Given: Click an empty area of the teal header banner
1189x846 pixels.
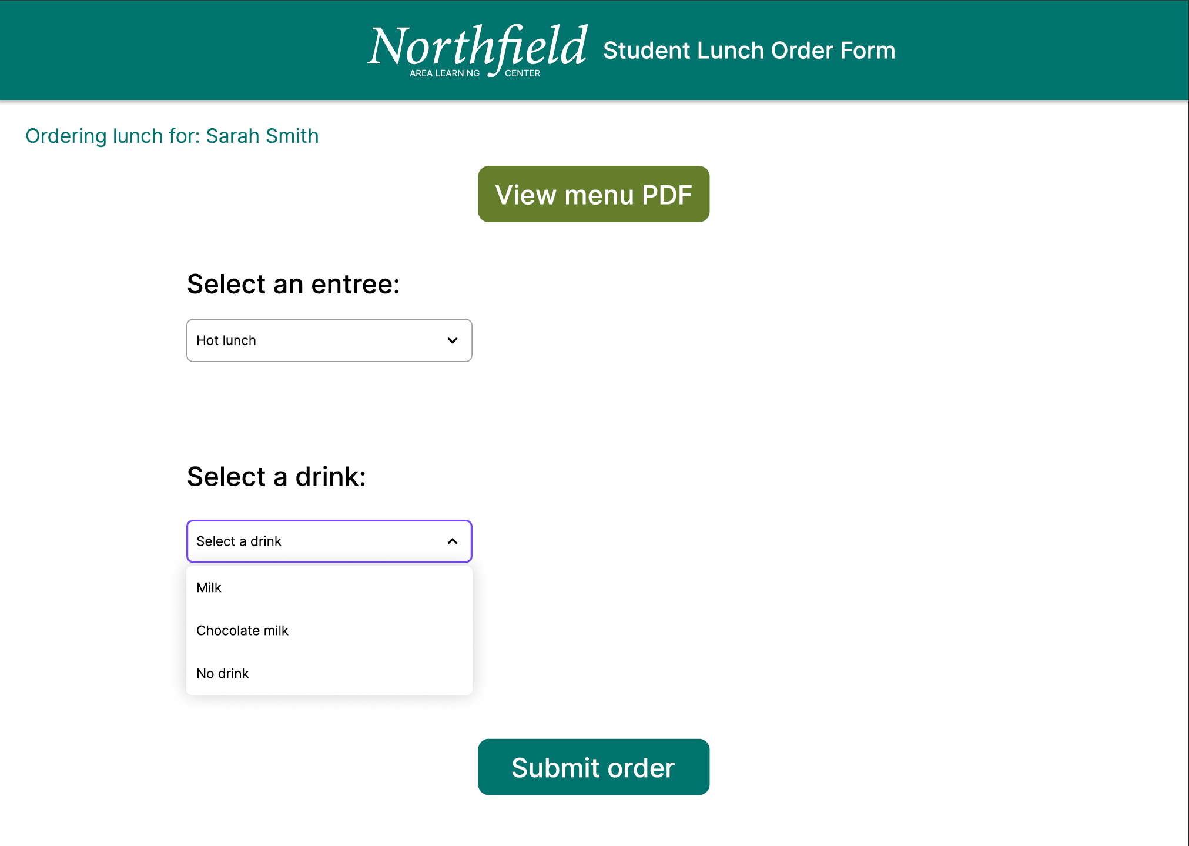Looking at the screenshot, I should 176,50.
